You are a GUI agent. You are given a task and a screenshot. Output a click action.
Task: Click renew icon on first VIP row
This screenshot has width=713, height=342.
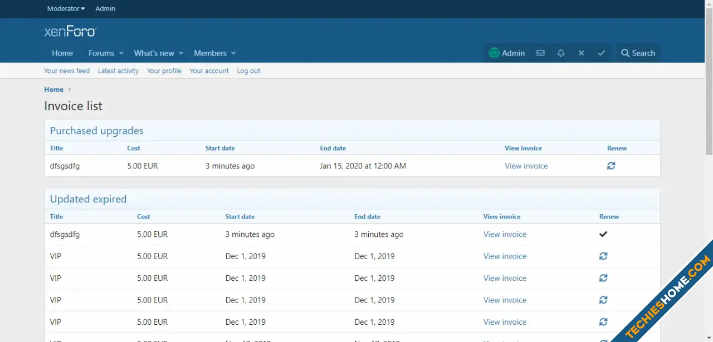tap(603, 256)
